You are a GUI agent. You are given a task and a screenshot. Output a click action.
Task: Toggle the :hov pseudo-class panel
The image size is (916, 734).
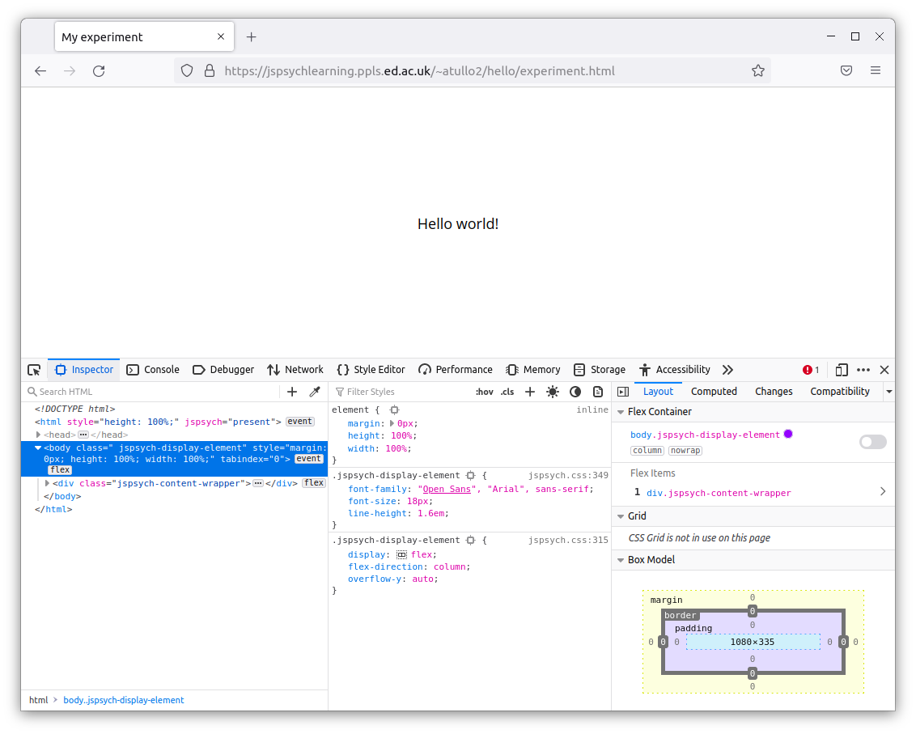point(484,392)
